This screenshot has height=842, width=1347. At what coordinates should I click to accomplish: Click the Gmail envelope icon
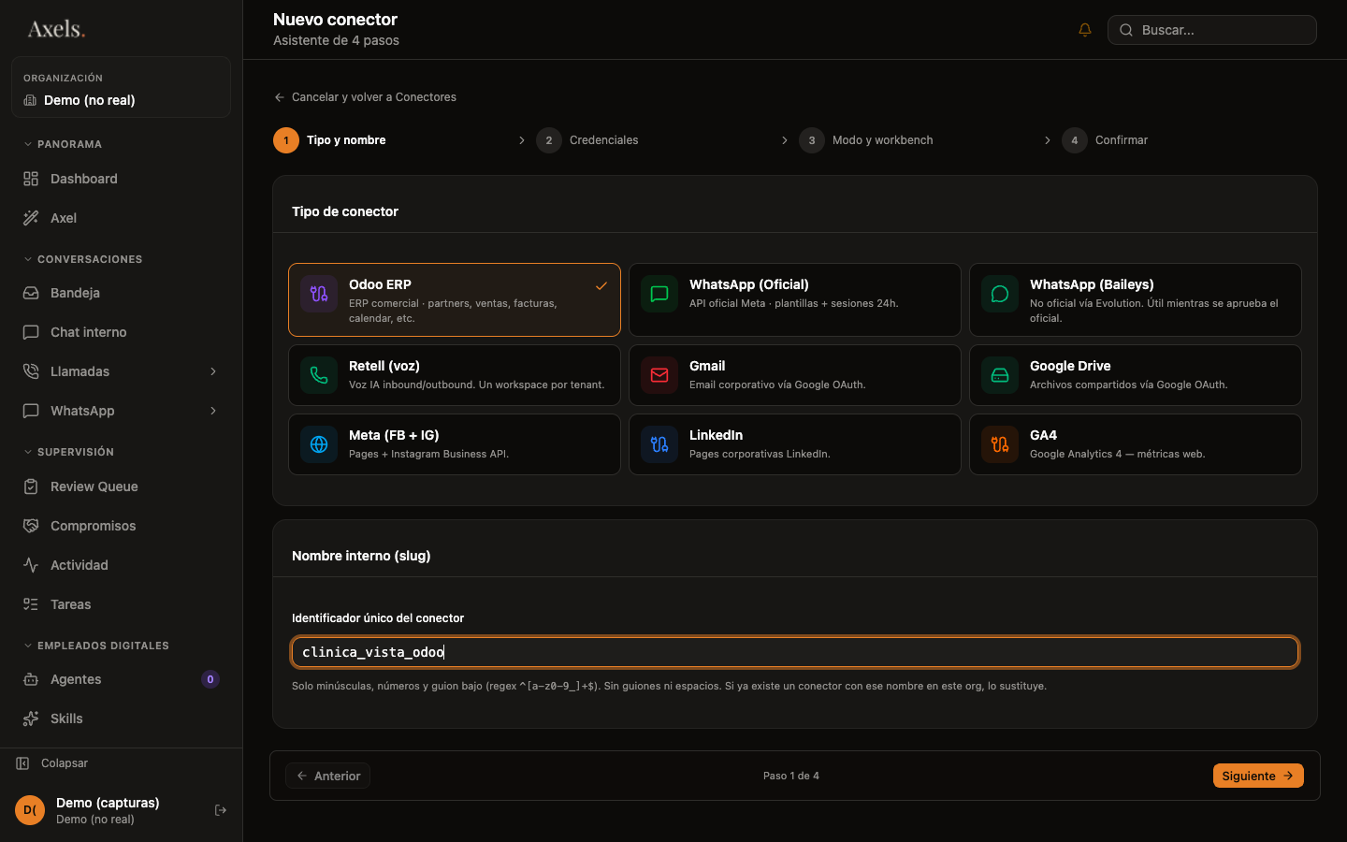point(659,375)
